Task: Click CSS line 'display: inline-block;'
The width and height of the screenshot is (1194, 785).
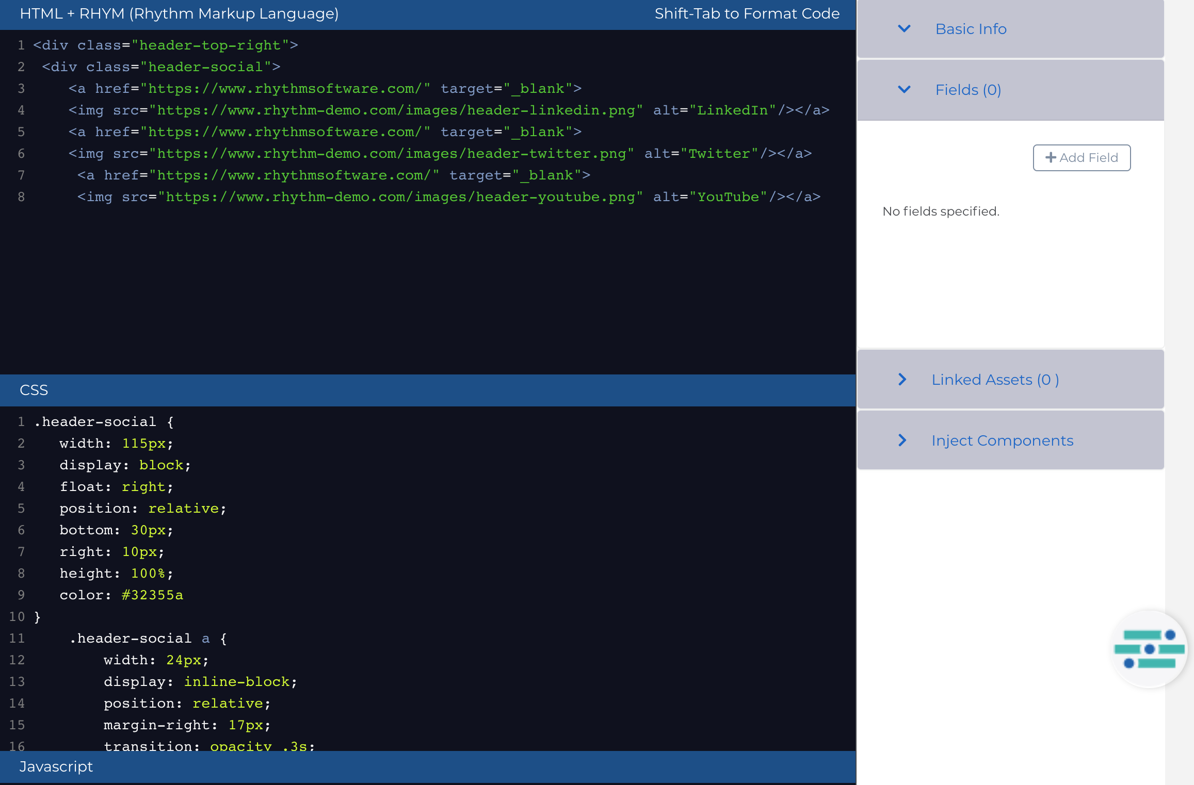Action: coord(201,682)
